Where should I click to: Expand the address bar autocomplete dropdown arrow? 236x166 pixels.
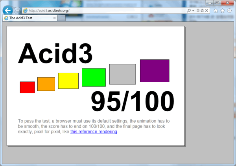pos(193,11)
